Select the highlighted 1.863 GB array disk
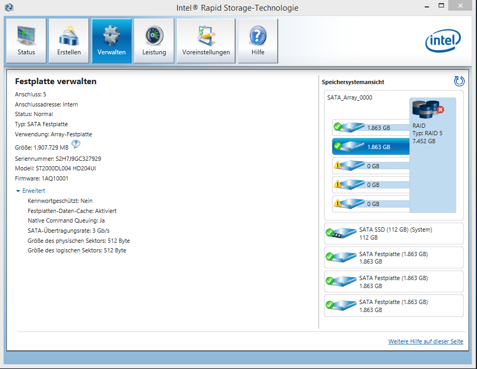 (370, 146)
